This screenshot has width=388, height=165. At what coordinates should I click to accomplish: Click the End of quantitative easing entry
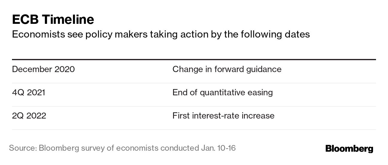coord(222,92)
